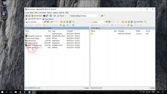Click remote panel filter icon

(x=109, y=22)
